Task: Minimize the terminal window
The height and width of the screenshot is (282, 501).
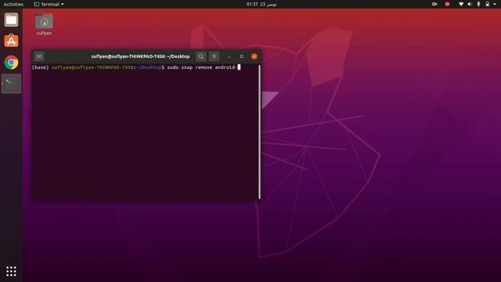Action: click(x=229, y=56)
